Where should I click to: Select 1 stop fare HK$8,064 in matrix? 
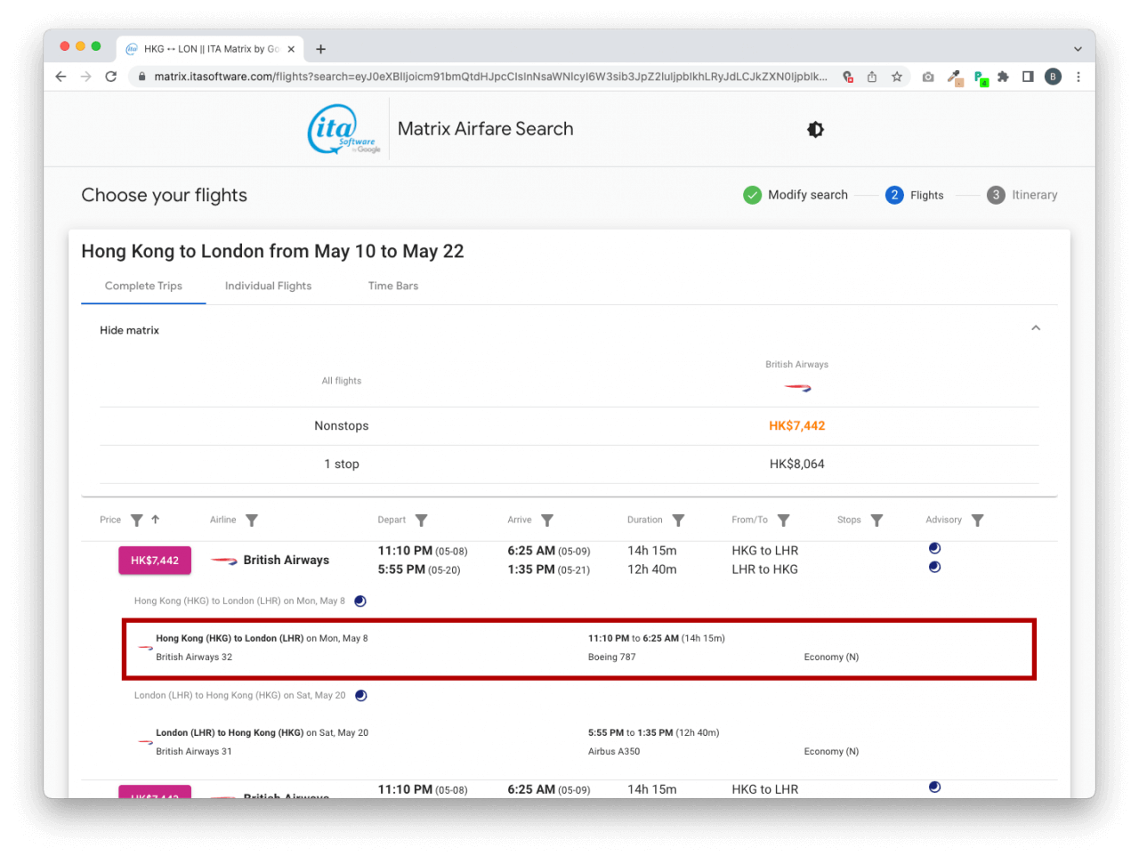[x=797, y=464]
